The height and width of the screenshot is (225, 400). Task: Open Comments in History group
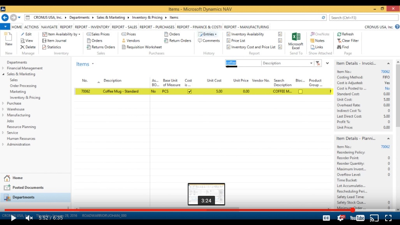pyautogui.click(x=209, y=40)
